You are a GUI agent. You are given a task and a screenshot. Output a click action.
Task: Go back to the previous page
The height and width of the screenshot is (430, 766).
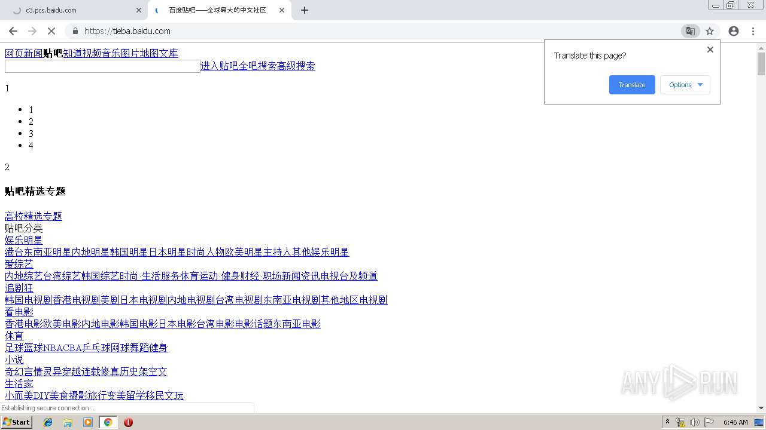coord(13,31)
